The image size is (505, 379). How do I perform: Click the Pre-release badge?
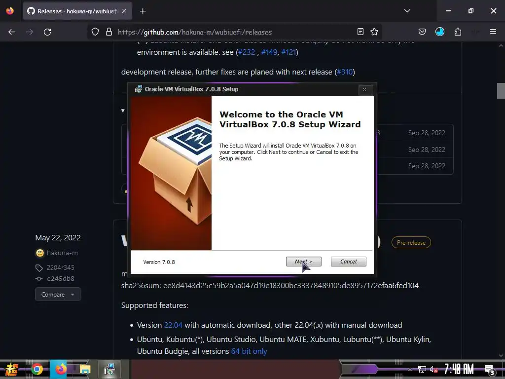click(411, 243)
